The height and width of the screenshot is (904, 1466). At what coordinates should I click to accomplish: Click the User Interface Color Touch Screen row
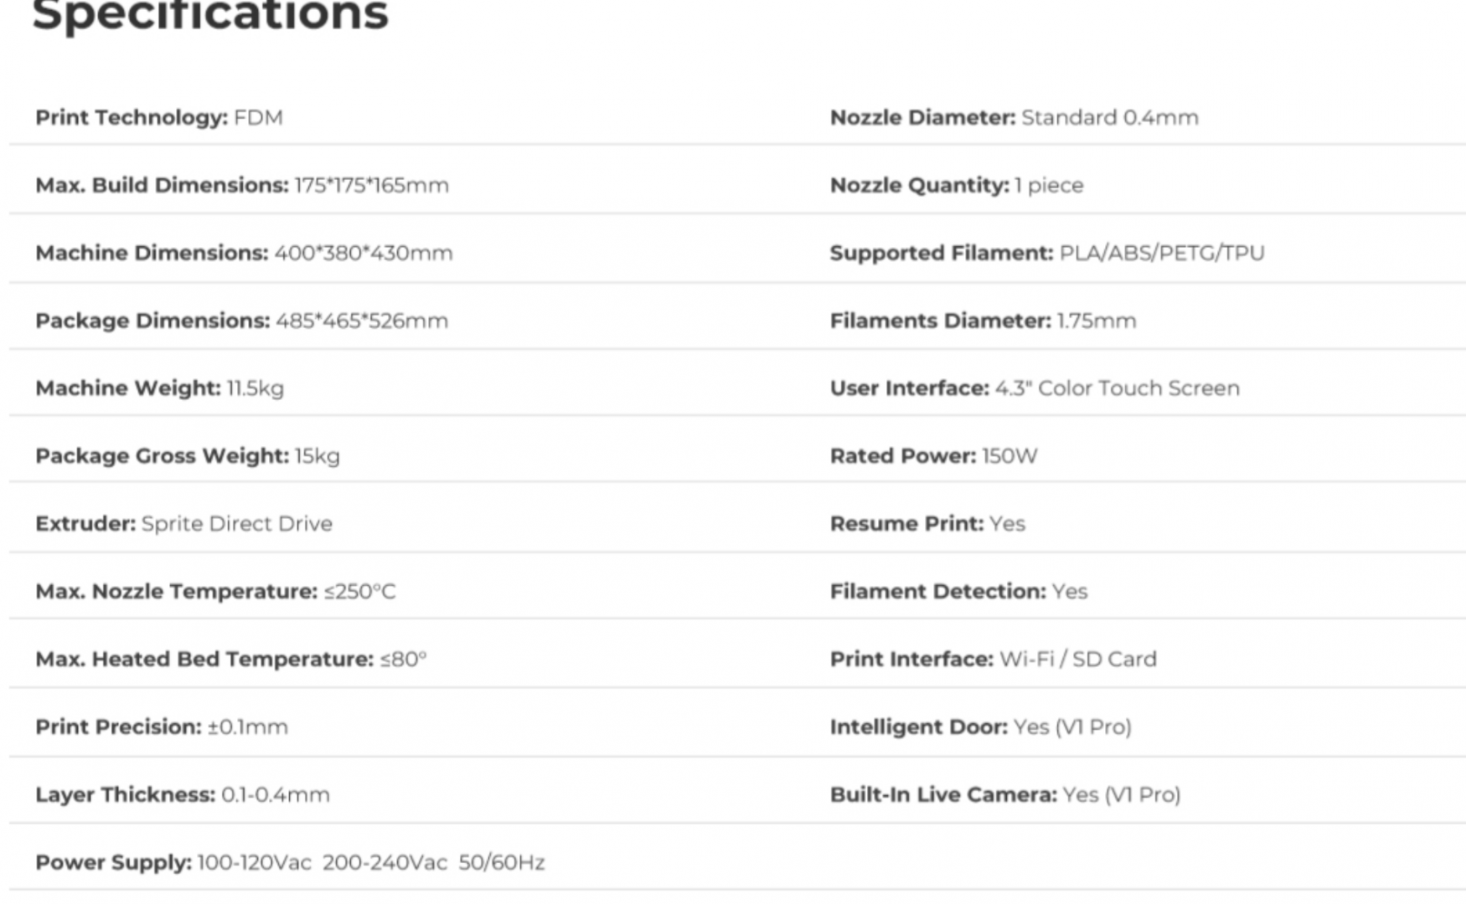pyautogui.click(x=1035, y=388)
